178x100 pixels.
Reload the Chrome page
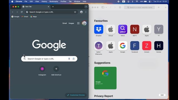[x=22, y=12]
